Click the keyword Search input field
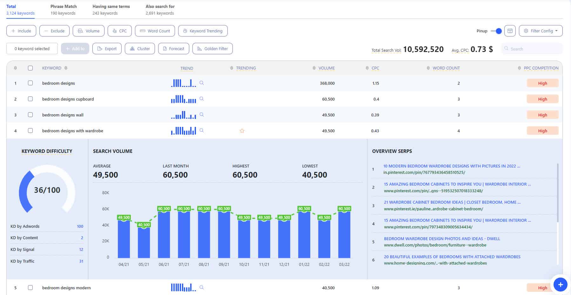The image size is (571, 295). (532, 49)
